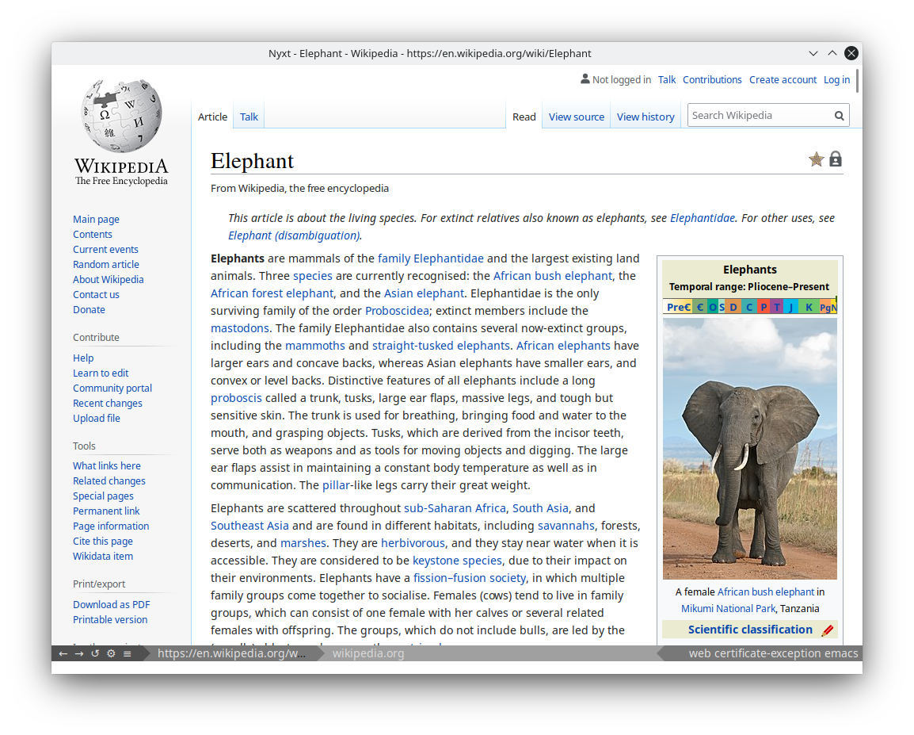The image size is (914, 735).
Task: Click the page protection padlock icon
Action: tap(836, 159)
